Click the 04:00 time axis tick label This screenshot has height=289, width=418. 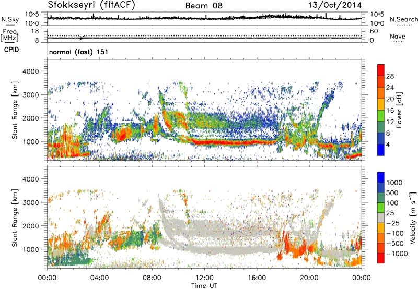[99, 278]
